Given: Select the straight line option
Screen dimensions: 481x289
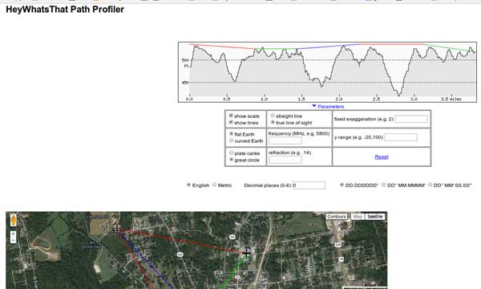Looking at the screenshot, I should click(273, 116).
